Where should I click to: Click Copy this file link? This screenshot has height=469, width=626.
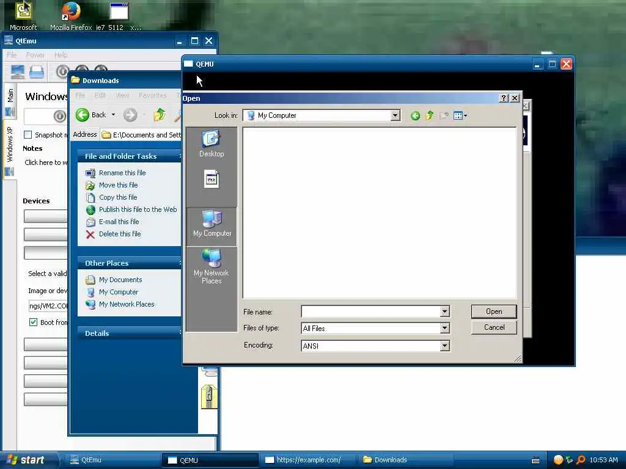118,197
